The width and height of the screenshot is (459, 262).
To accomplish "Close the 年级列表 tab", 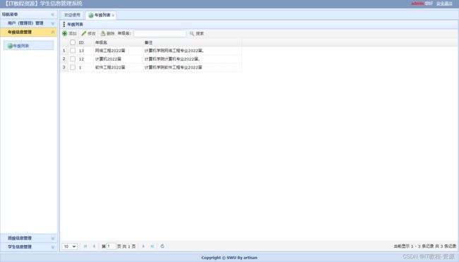I will tap(113, 16).
